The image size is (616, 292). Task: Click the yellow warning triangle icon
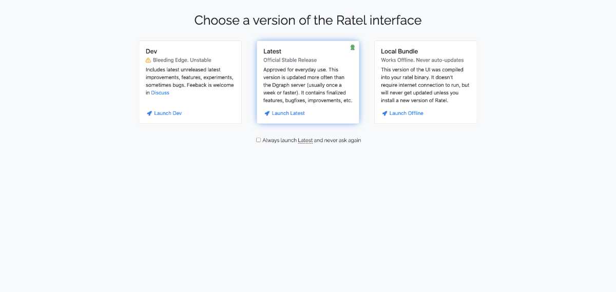click(x=148, y=60)
